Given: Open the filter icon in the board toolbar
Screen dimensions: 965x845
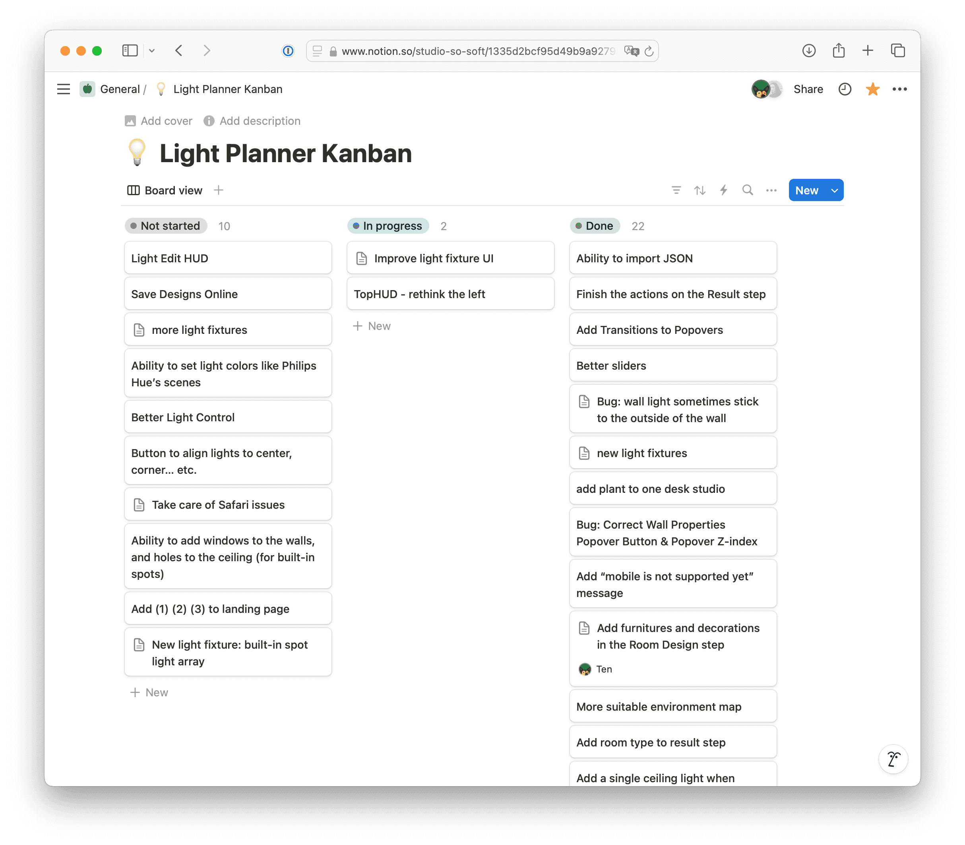Looking at the screenshot, I should point(676,190).
